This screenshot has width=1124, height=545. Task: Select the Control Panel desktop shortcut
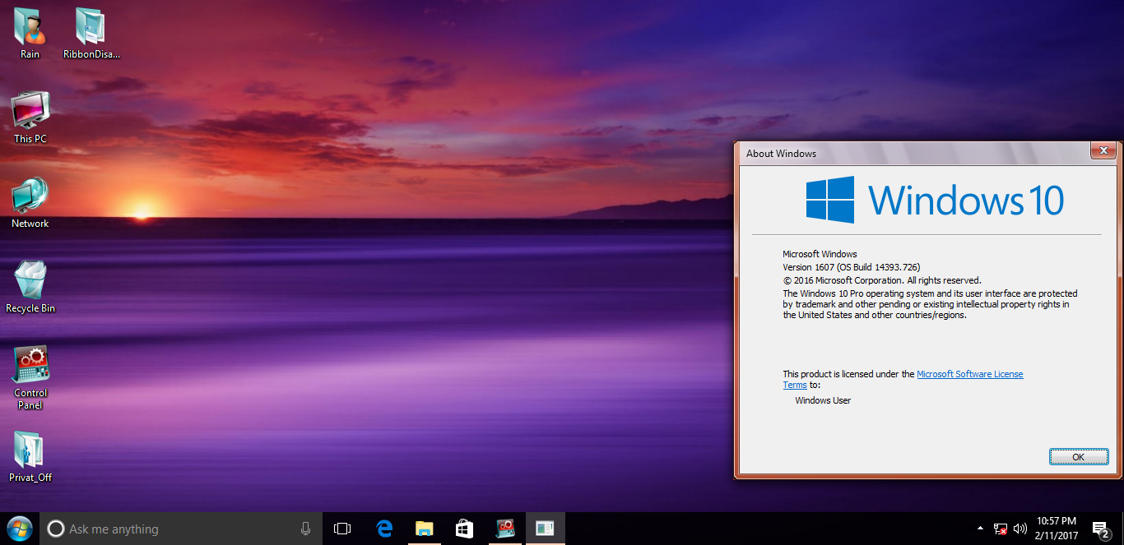point(30,377)
